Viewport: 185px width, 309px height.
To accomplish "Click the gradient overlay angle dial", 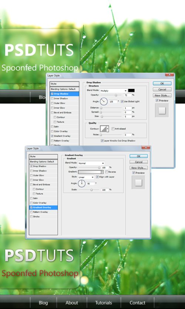I will point(82,184).
